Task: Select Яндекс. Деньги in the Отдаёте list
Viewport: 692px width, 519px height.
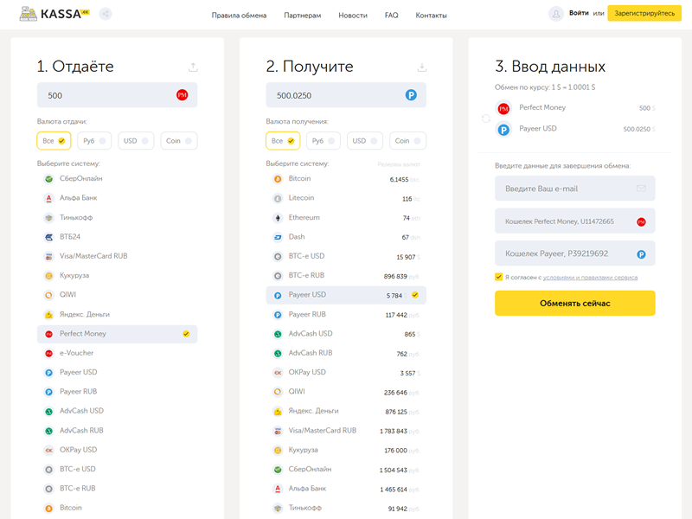Action: [x=118, y=315]
